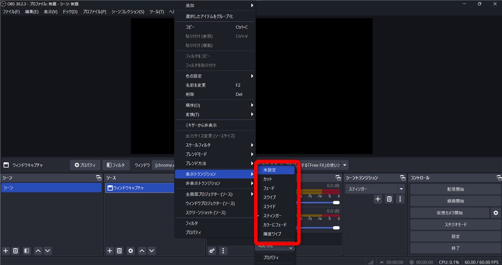Click CPU: 0.1% status text
This screenshot has width=502, height=265.
[x=449, y=262]
